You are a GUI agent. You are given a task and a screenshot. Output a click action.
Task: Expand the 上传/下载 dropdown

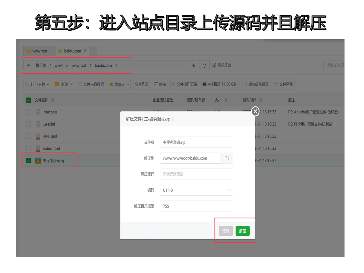click(37, 84)
